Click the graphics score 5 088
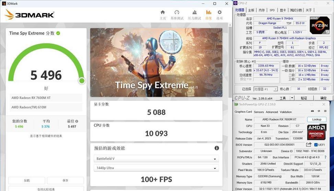334x191 pixels. click(156, 112)
